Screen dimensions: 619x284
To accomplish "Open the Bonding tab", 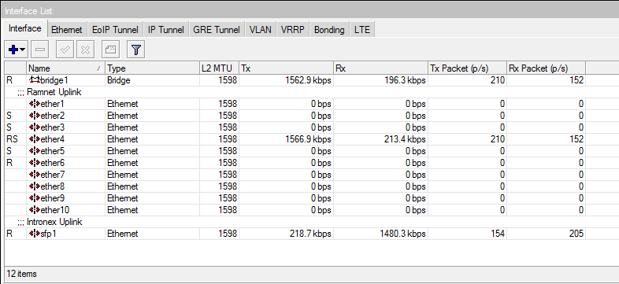I will pyautogui.click(x=329, y=30).
